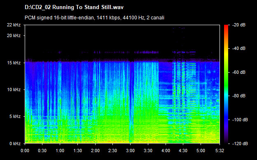Click the '-20 dB' legend label
Screen dimensions: 257x160
pos(239,25)
